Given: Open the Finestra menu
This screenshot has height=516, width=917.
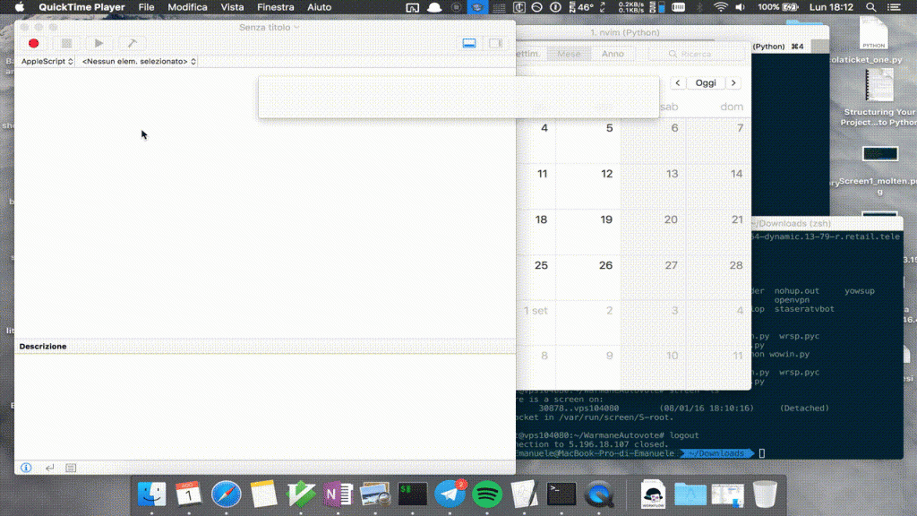Looking at the screenshot, I should (x=275, y=7).
